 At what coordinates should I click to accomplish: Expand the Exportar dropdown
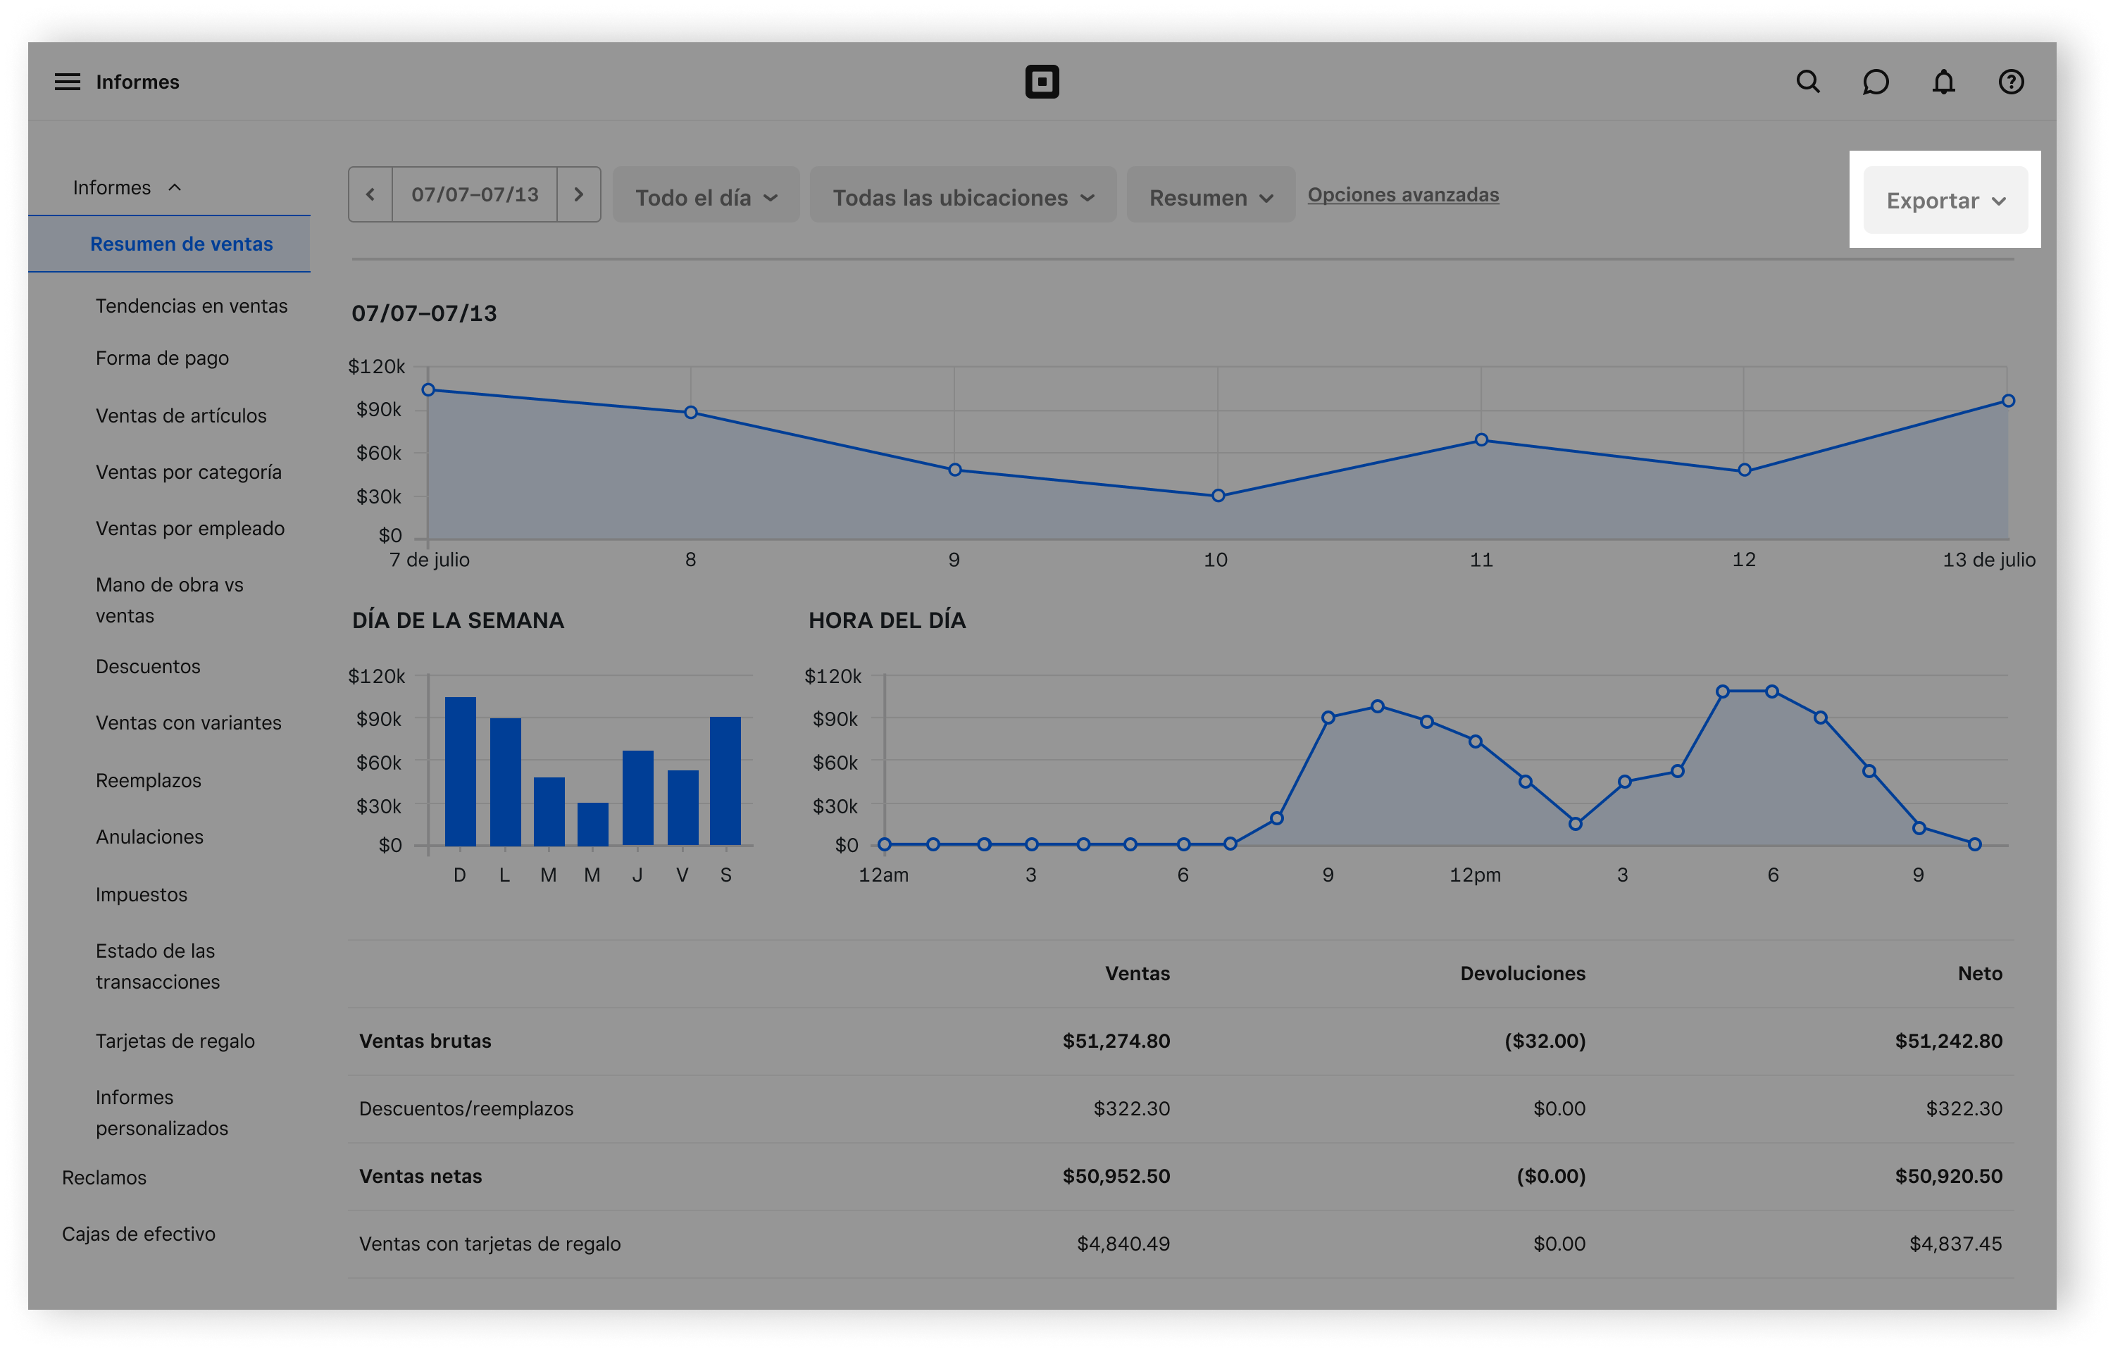click(1945, 200)
